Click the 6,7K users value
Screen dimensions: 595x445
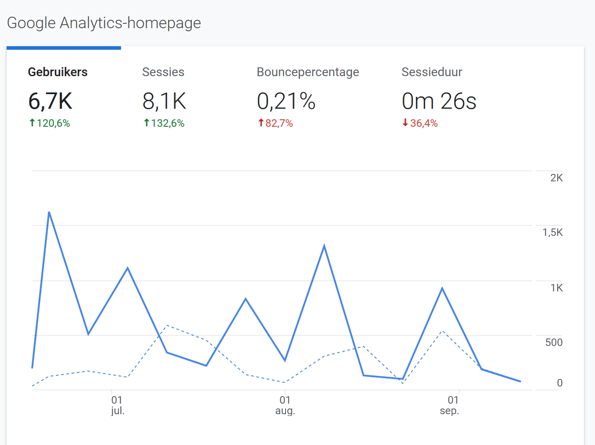[x=50, y=101]
